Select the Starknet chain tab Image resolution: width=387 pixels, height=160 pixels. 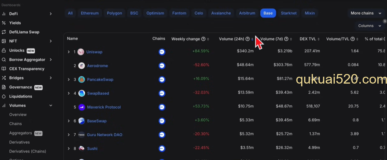coord(289,13)
